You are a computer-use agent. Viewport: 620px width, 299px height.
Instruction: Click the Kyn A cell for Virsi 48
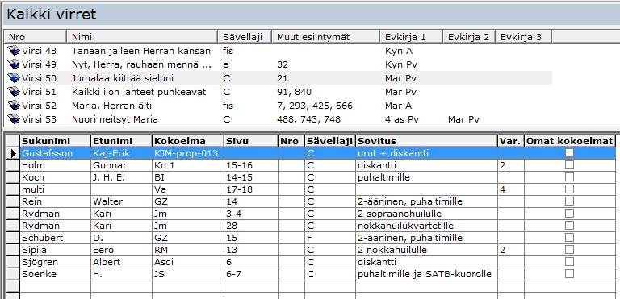coord(399,51)
